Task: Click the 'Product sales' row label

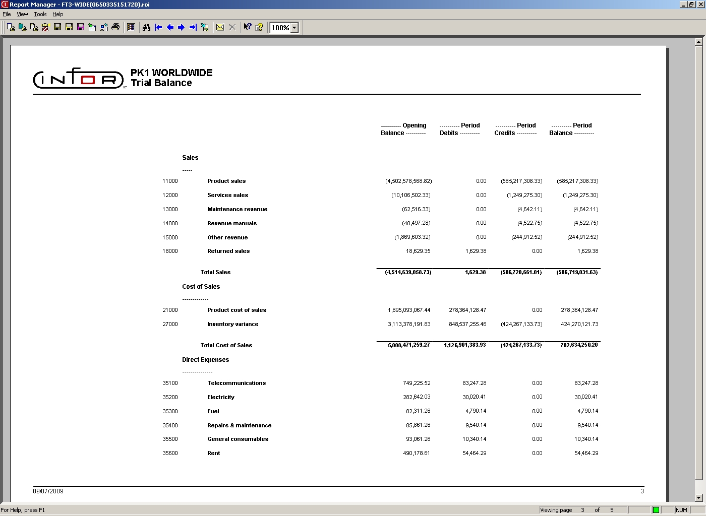Action: pyautogui.click(x=226, y=181)
